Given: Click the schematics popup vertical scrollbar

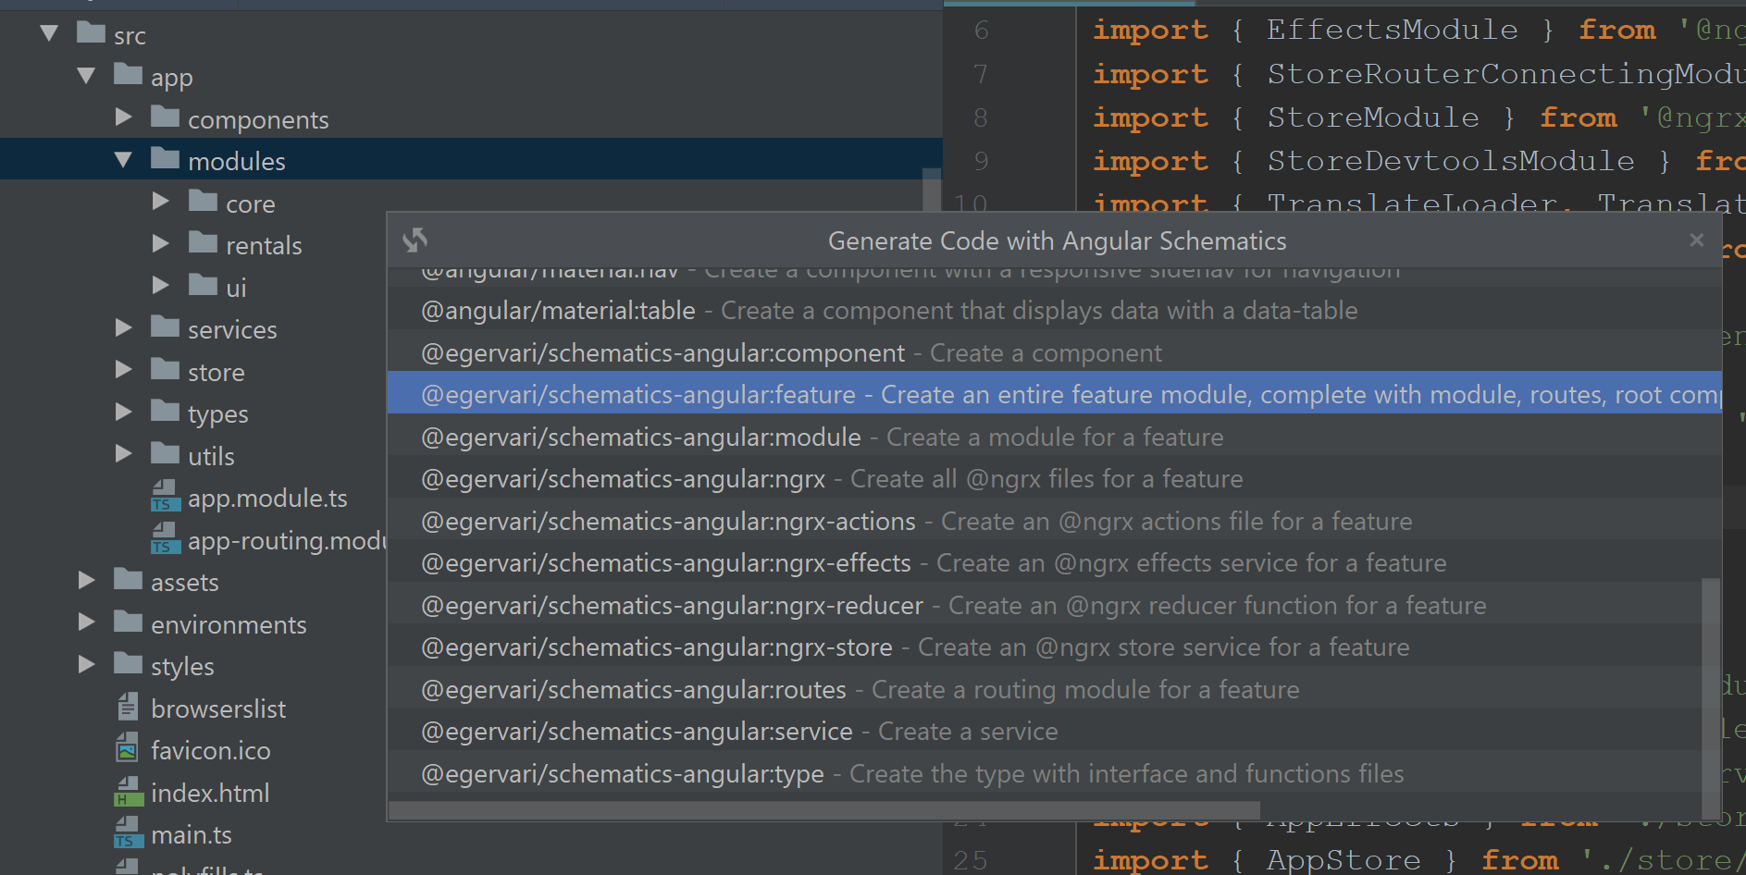Looking at the screenshot, I should 1711,698.
